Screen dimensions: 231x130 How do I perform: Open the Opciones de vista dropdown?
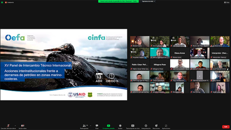coord(148,1)
